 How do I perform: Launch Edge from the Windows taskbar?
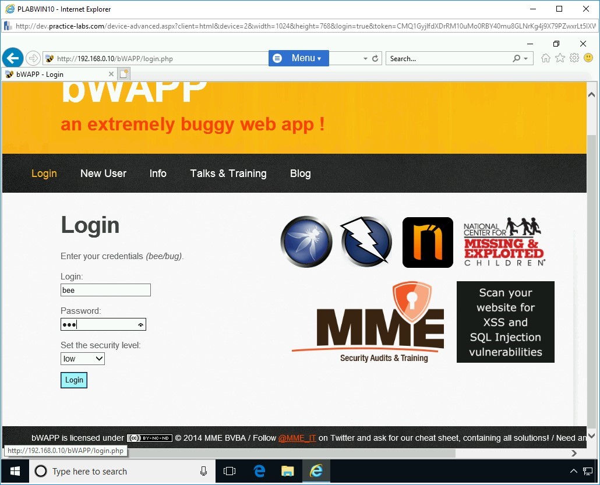pos(259,471)
